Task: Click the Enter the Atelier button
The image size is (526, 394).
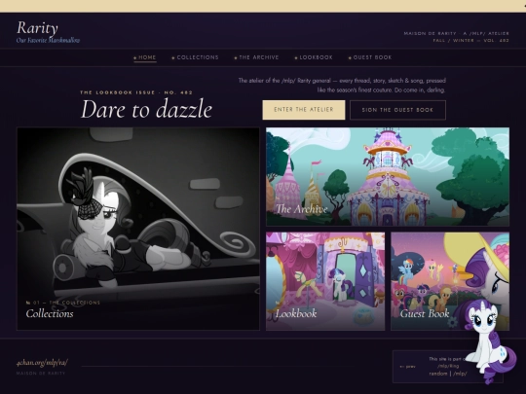Action: (304, 110)
